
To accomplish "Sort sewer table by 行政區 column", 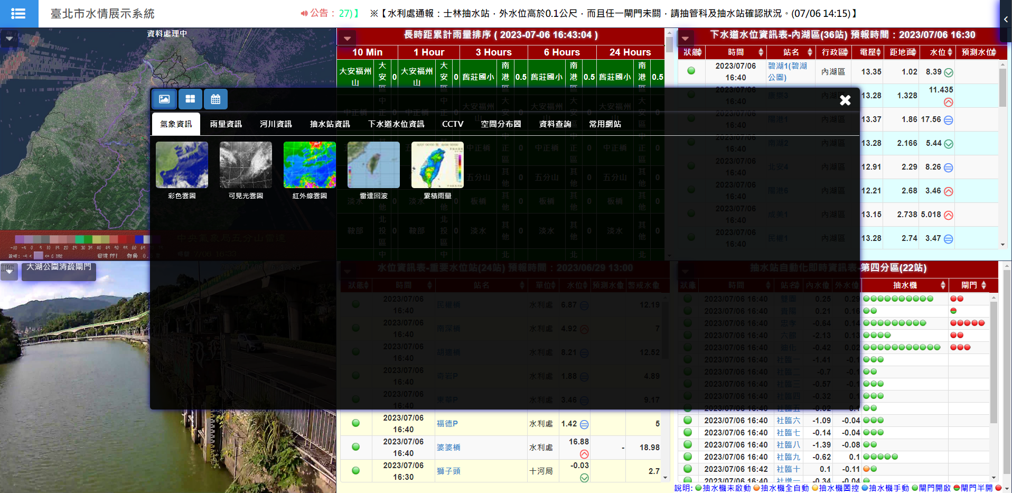I will (x=833, y=52).
